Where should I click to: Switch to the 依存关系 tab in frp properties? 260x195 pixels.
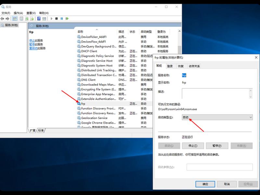point(194,66)
